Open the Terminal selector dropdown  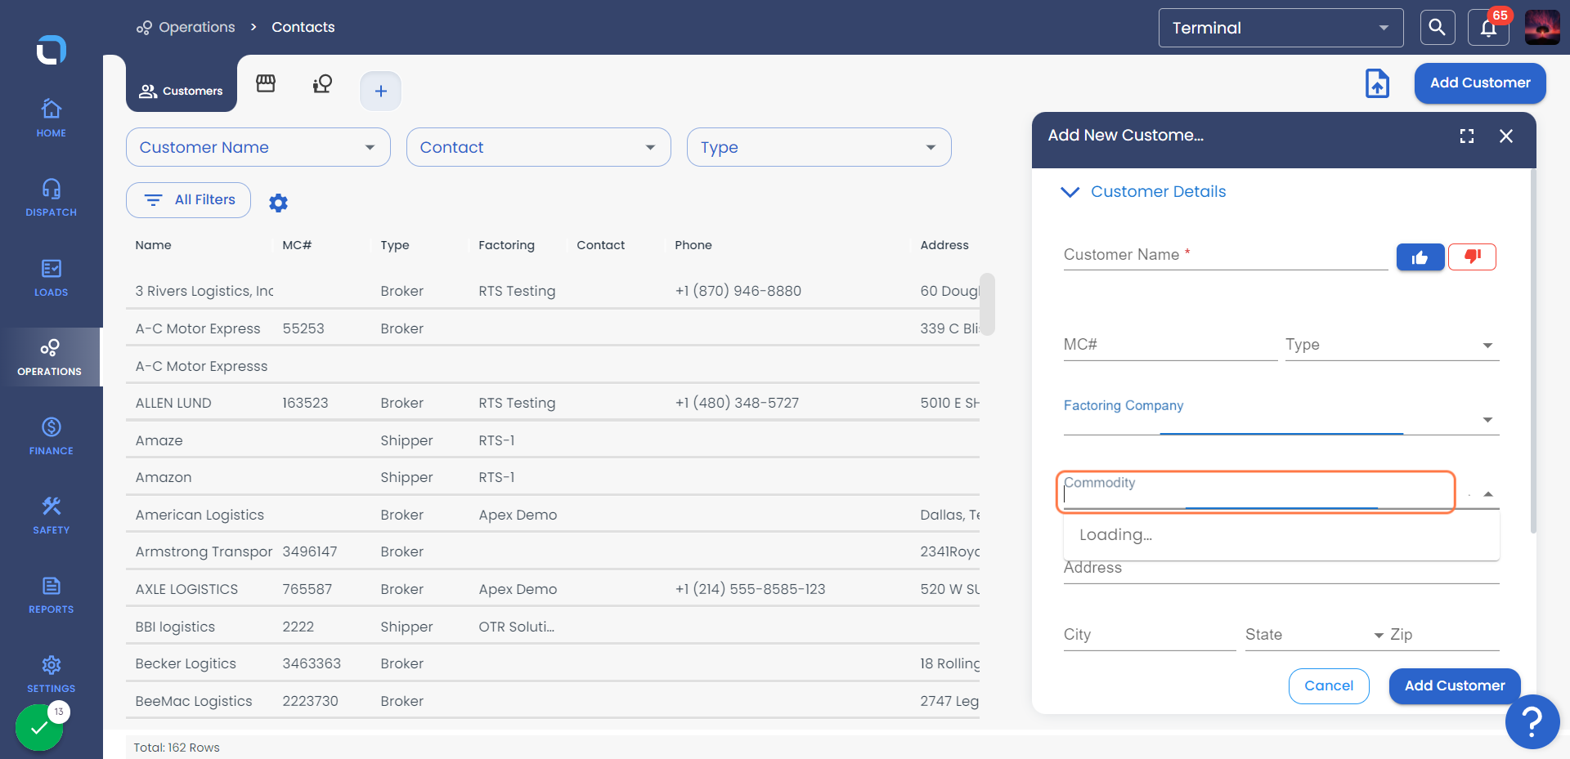click(1281, 28)
